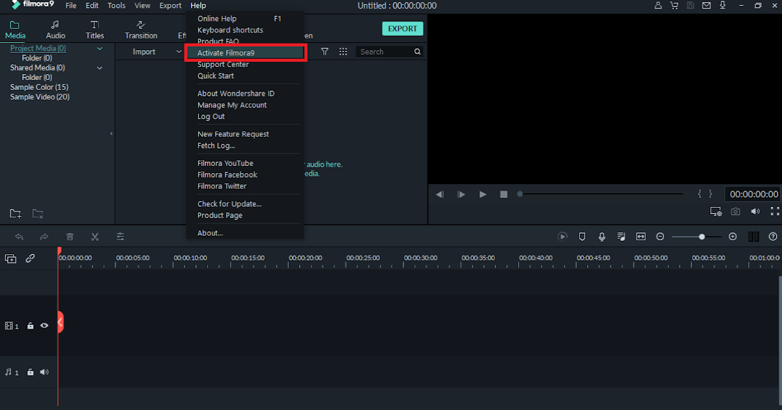782x410 pixels.
Task: Open the File menu
Action: (71, 5)
